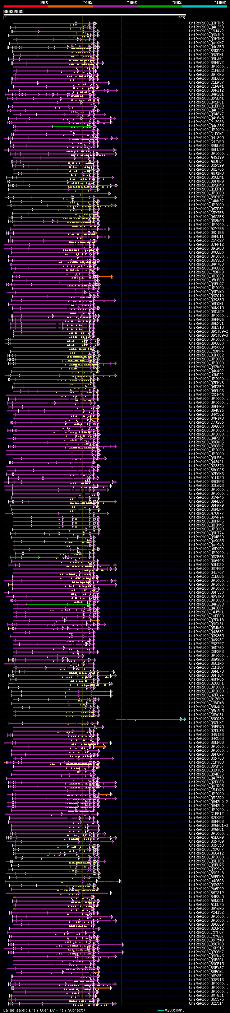
Task: Select hit UniRef100_B9HIU4
Action: 206,675
